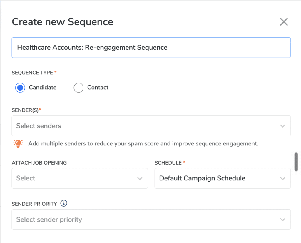Open the Attach Job Opening select box
This screenshot has width=301, height=243.
[x=80, y=178]
